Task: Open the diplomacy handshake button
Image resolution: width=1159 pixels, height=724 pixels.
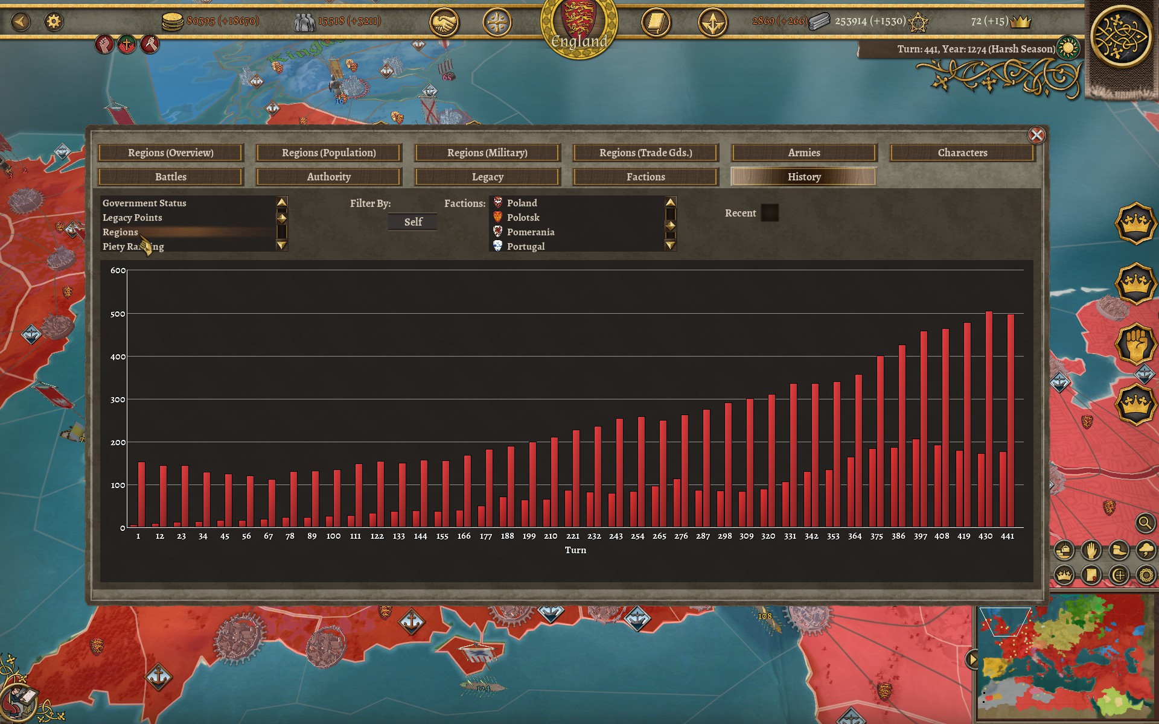Action: [x=444, y=23]
